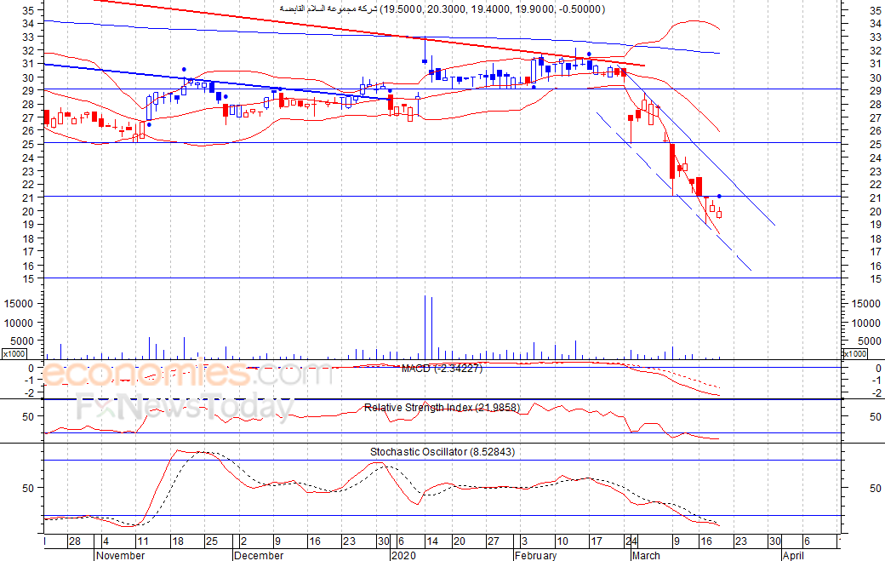Select the February month label

coord(535,555)
